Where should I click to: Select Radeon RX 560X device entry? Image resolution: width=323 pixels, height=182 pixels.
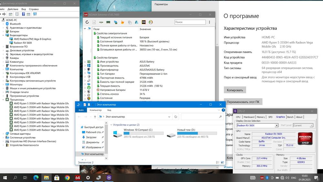23,43
